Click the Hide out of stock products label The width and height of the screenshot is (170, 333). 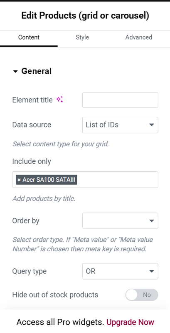point(55,295)
